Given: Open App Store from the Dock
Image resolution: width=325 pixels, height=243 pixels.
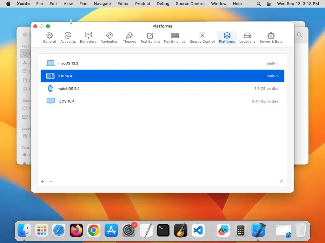Looking at the screenshot, I should [x=111, y=230].
